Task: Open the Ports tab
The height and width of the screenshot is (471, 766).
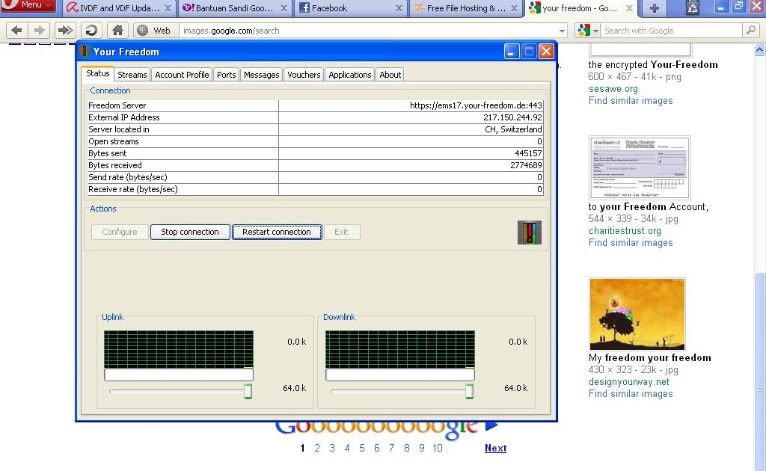Action: pos(226,75)
